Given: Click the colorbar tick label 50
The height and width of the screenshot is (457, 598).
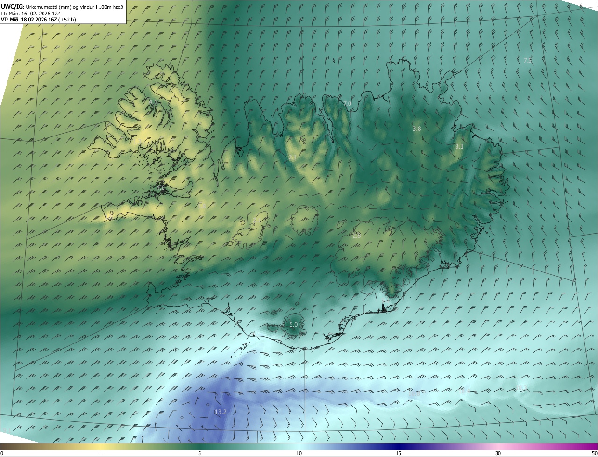Looking at the screenshot, I should coord(594,453).
